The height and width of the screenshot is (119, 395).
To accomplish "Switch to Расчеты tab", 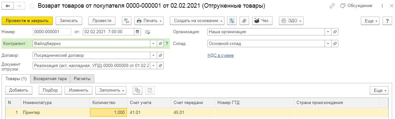I will 82,78.
